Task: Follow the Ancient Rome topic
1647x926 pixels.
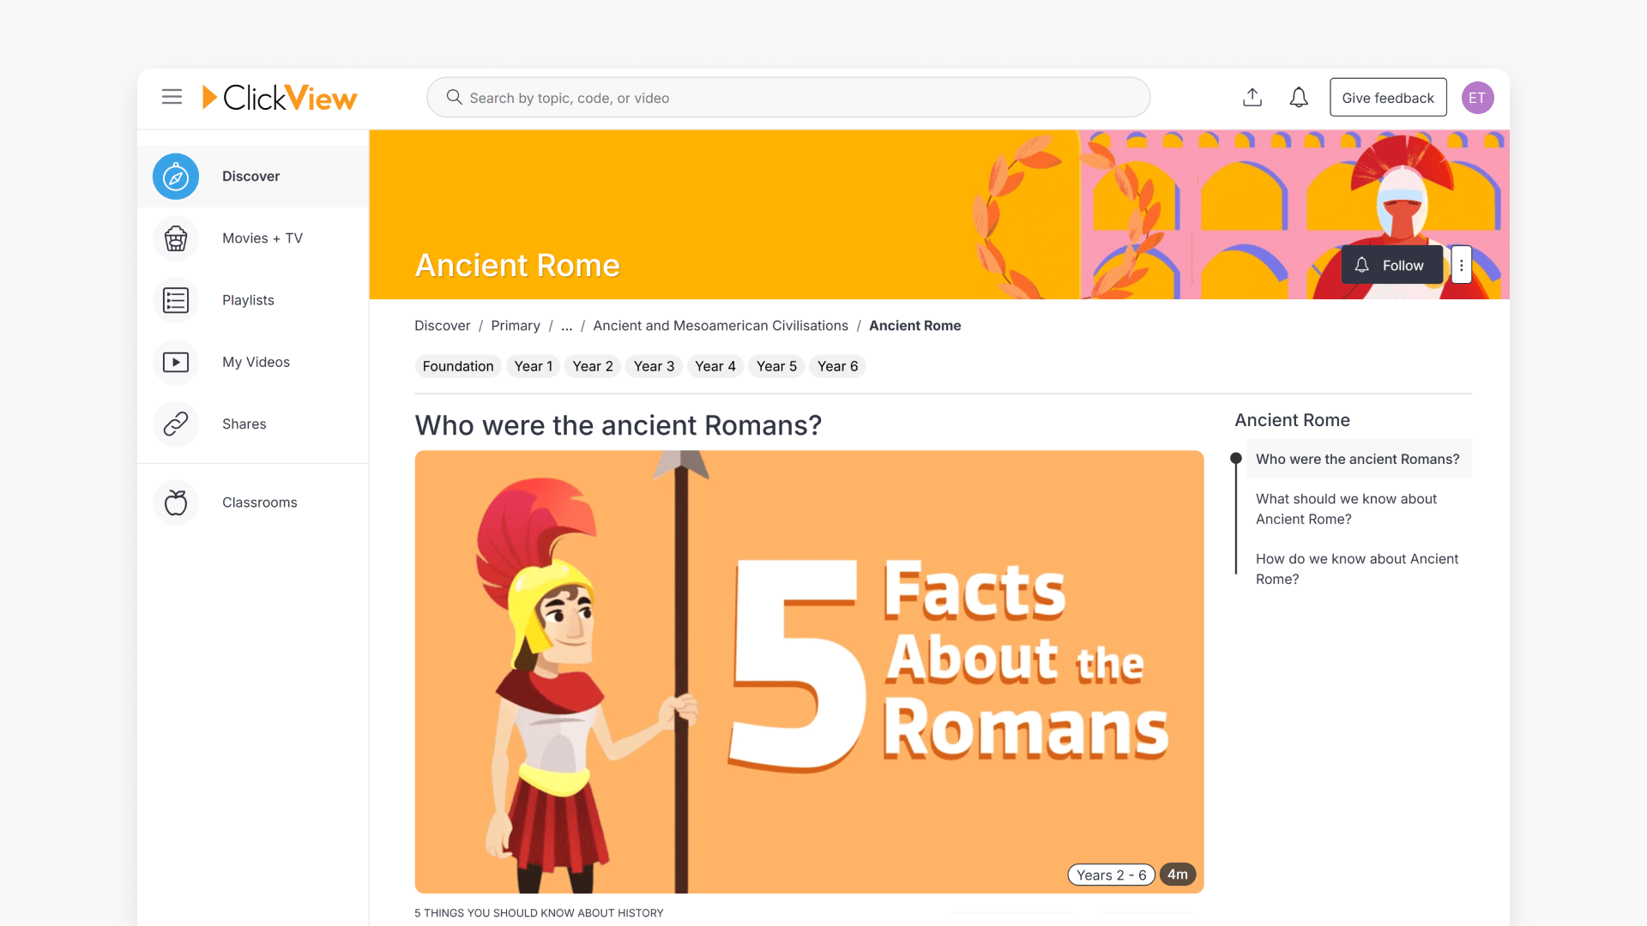Action: pyautogui.click(x=1391, y=265)
